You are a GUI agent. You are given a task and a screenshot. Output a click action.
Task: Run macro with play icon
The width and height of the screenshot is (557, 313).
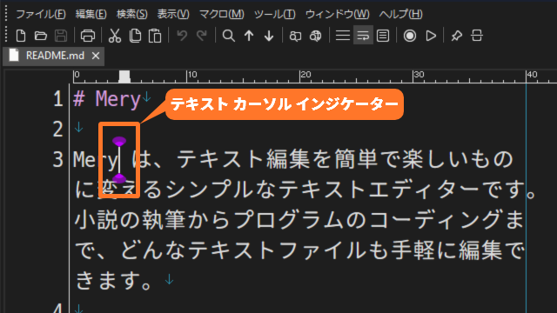431,36
